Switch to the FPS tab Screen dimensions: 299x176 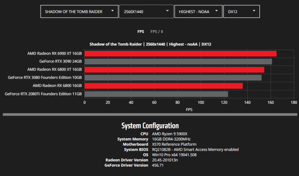tap(141, 31)
